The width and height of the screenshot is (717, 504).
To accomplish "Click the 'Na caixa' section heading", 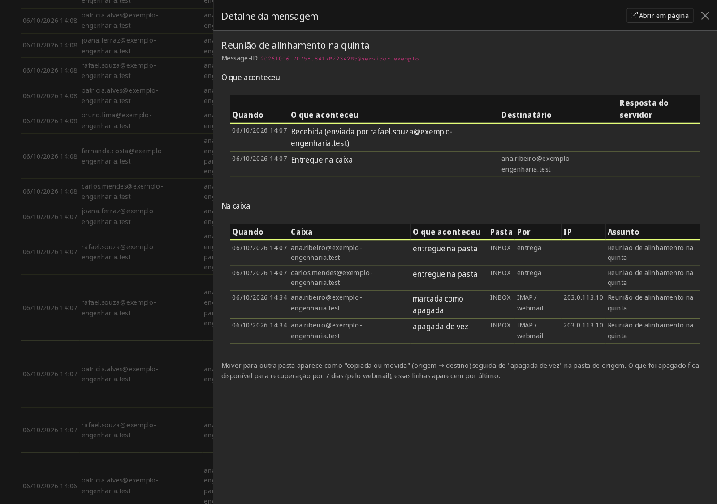I will (x=236, y=206).
